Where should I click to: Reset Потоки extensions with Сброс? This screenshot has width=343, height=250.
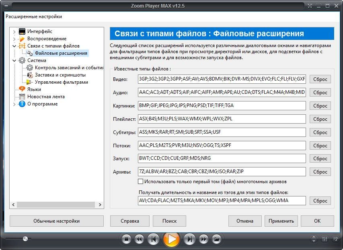tap(320, 146)
